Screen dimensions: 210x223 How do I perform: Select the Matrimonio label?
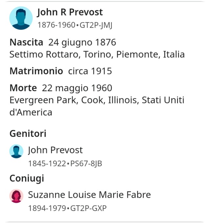[36, 71]
